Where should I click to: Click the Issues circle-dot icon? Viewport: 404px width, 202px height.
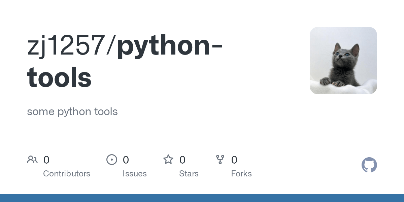point(112,160)
